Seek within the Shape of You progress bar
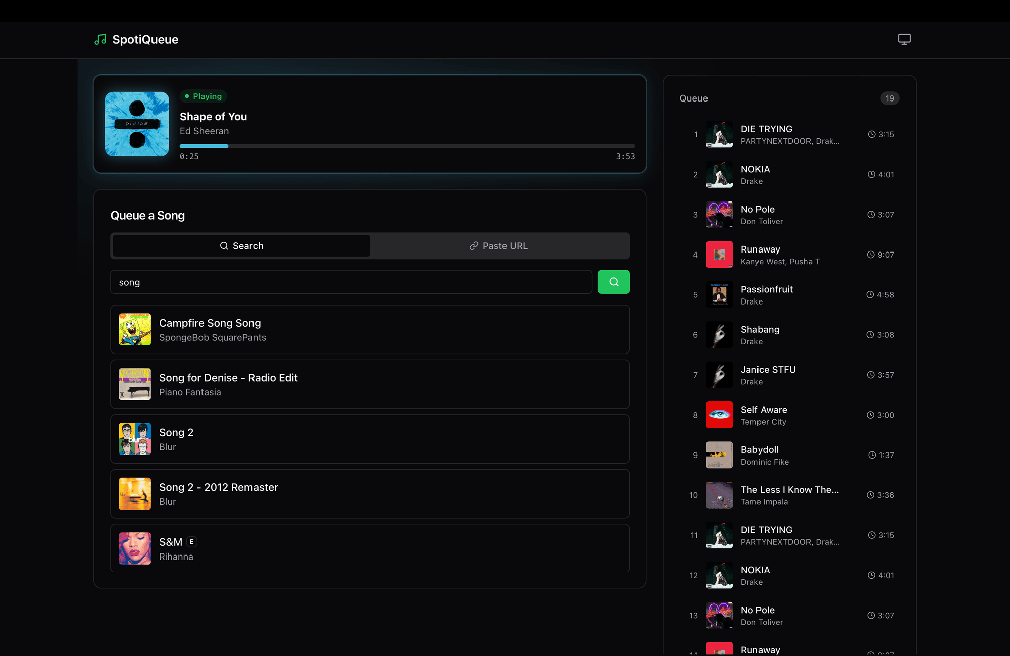Screen dimensions: 1010x656 (407, 146)
